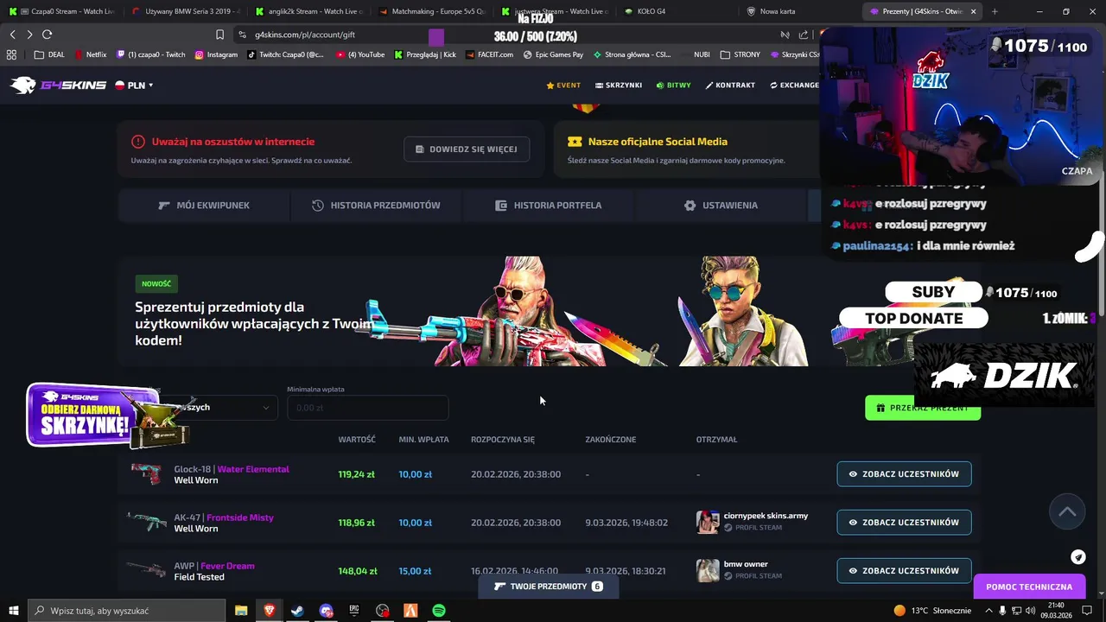
Task: Click the ROZPOCZYNA SIĘ column header
Action: coord(503,440)
